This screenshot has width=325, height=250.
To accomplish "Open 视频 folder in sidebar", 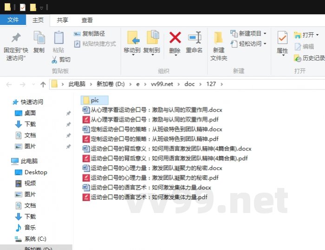I will click(25, 183).
